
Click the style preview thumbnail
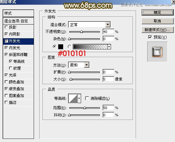pos(157,52)
